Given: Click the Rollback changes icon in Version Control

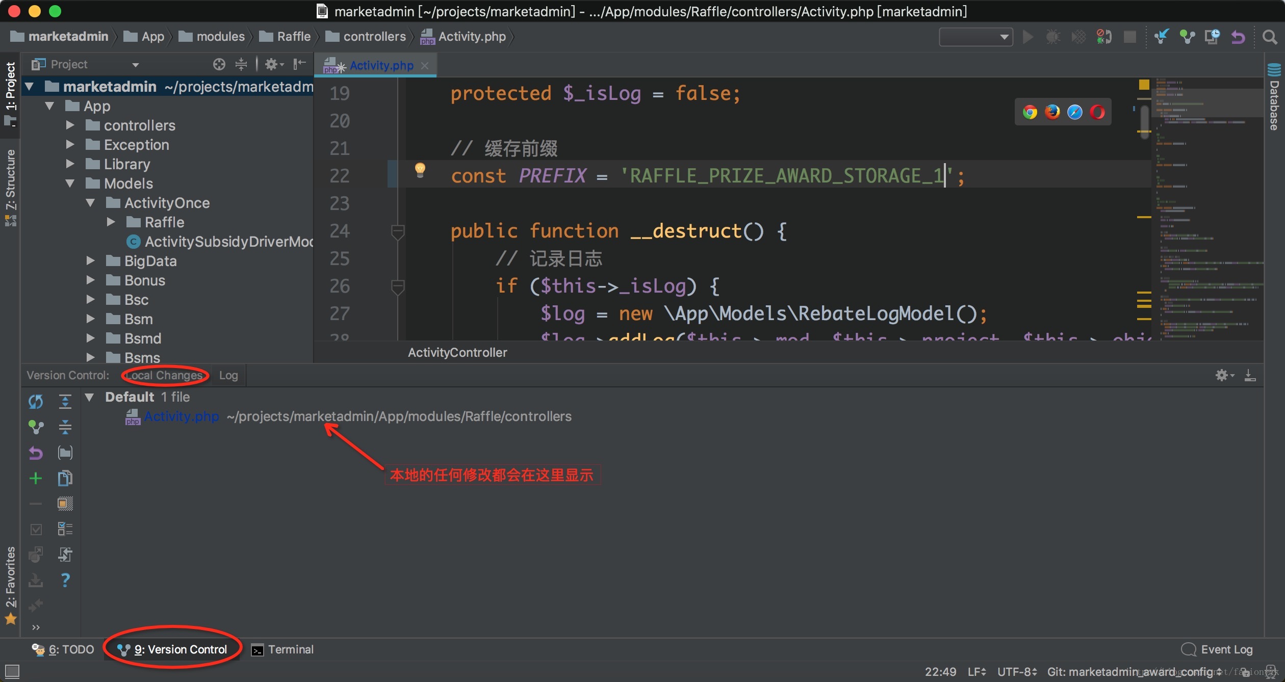Looking at the screenshot, I should [36, 453].
